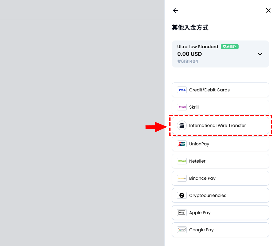The image size is (276, 246).
Task: Pick Neteller from the deposit list
Action: (x=197, y=161)
